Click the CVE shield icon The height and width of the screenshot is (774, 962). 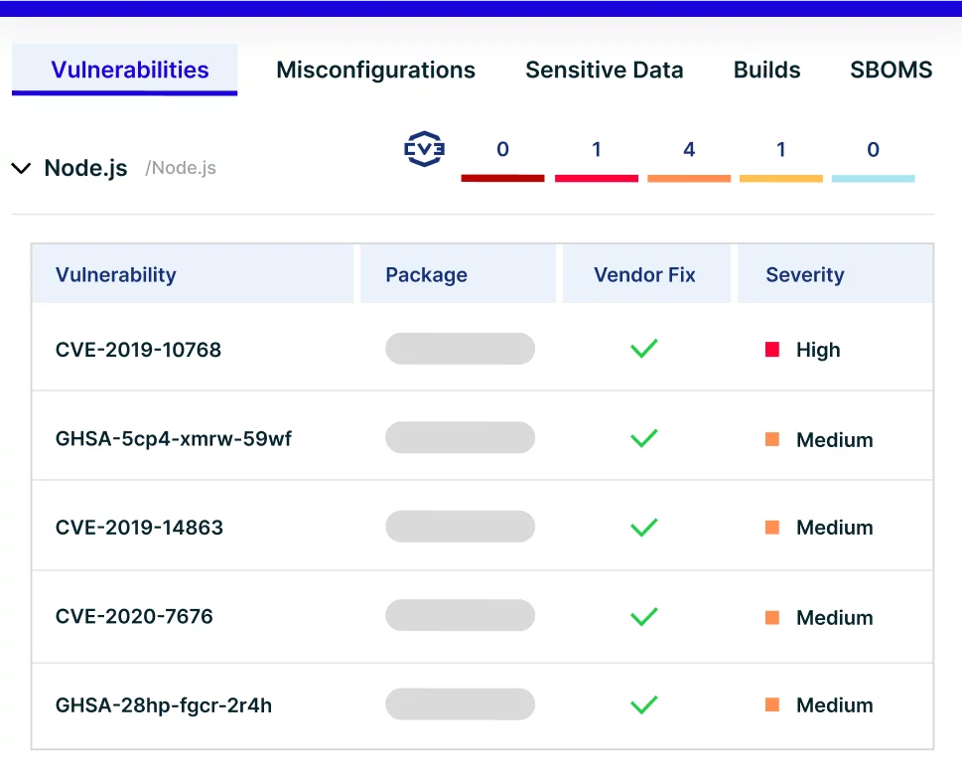424,148
